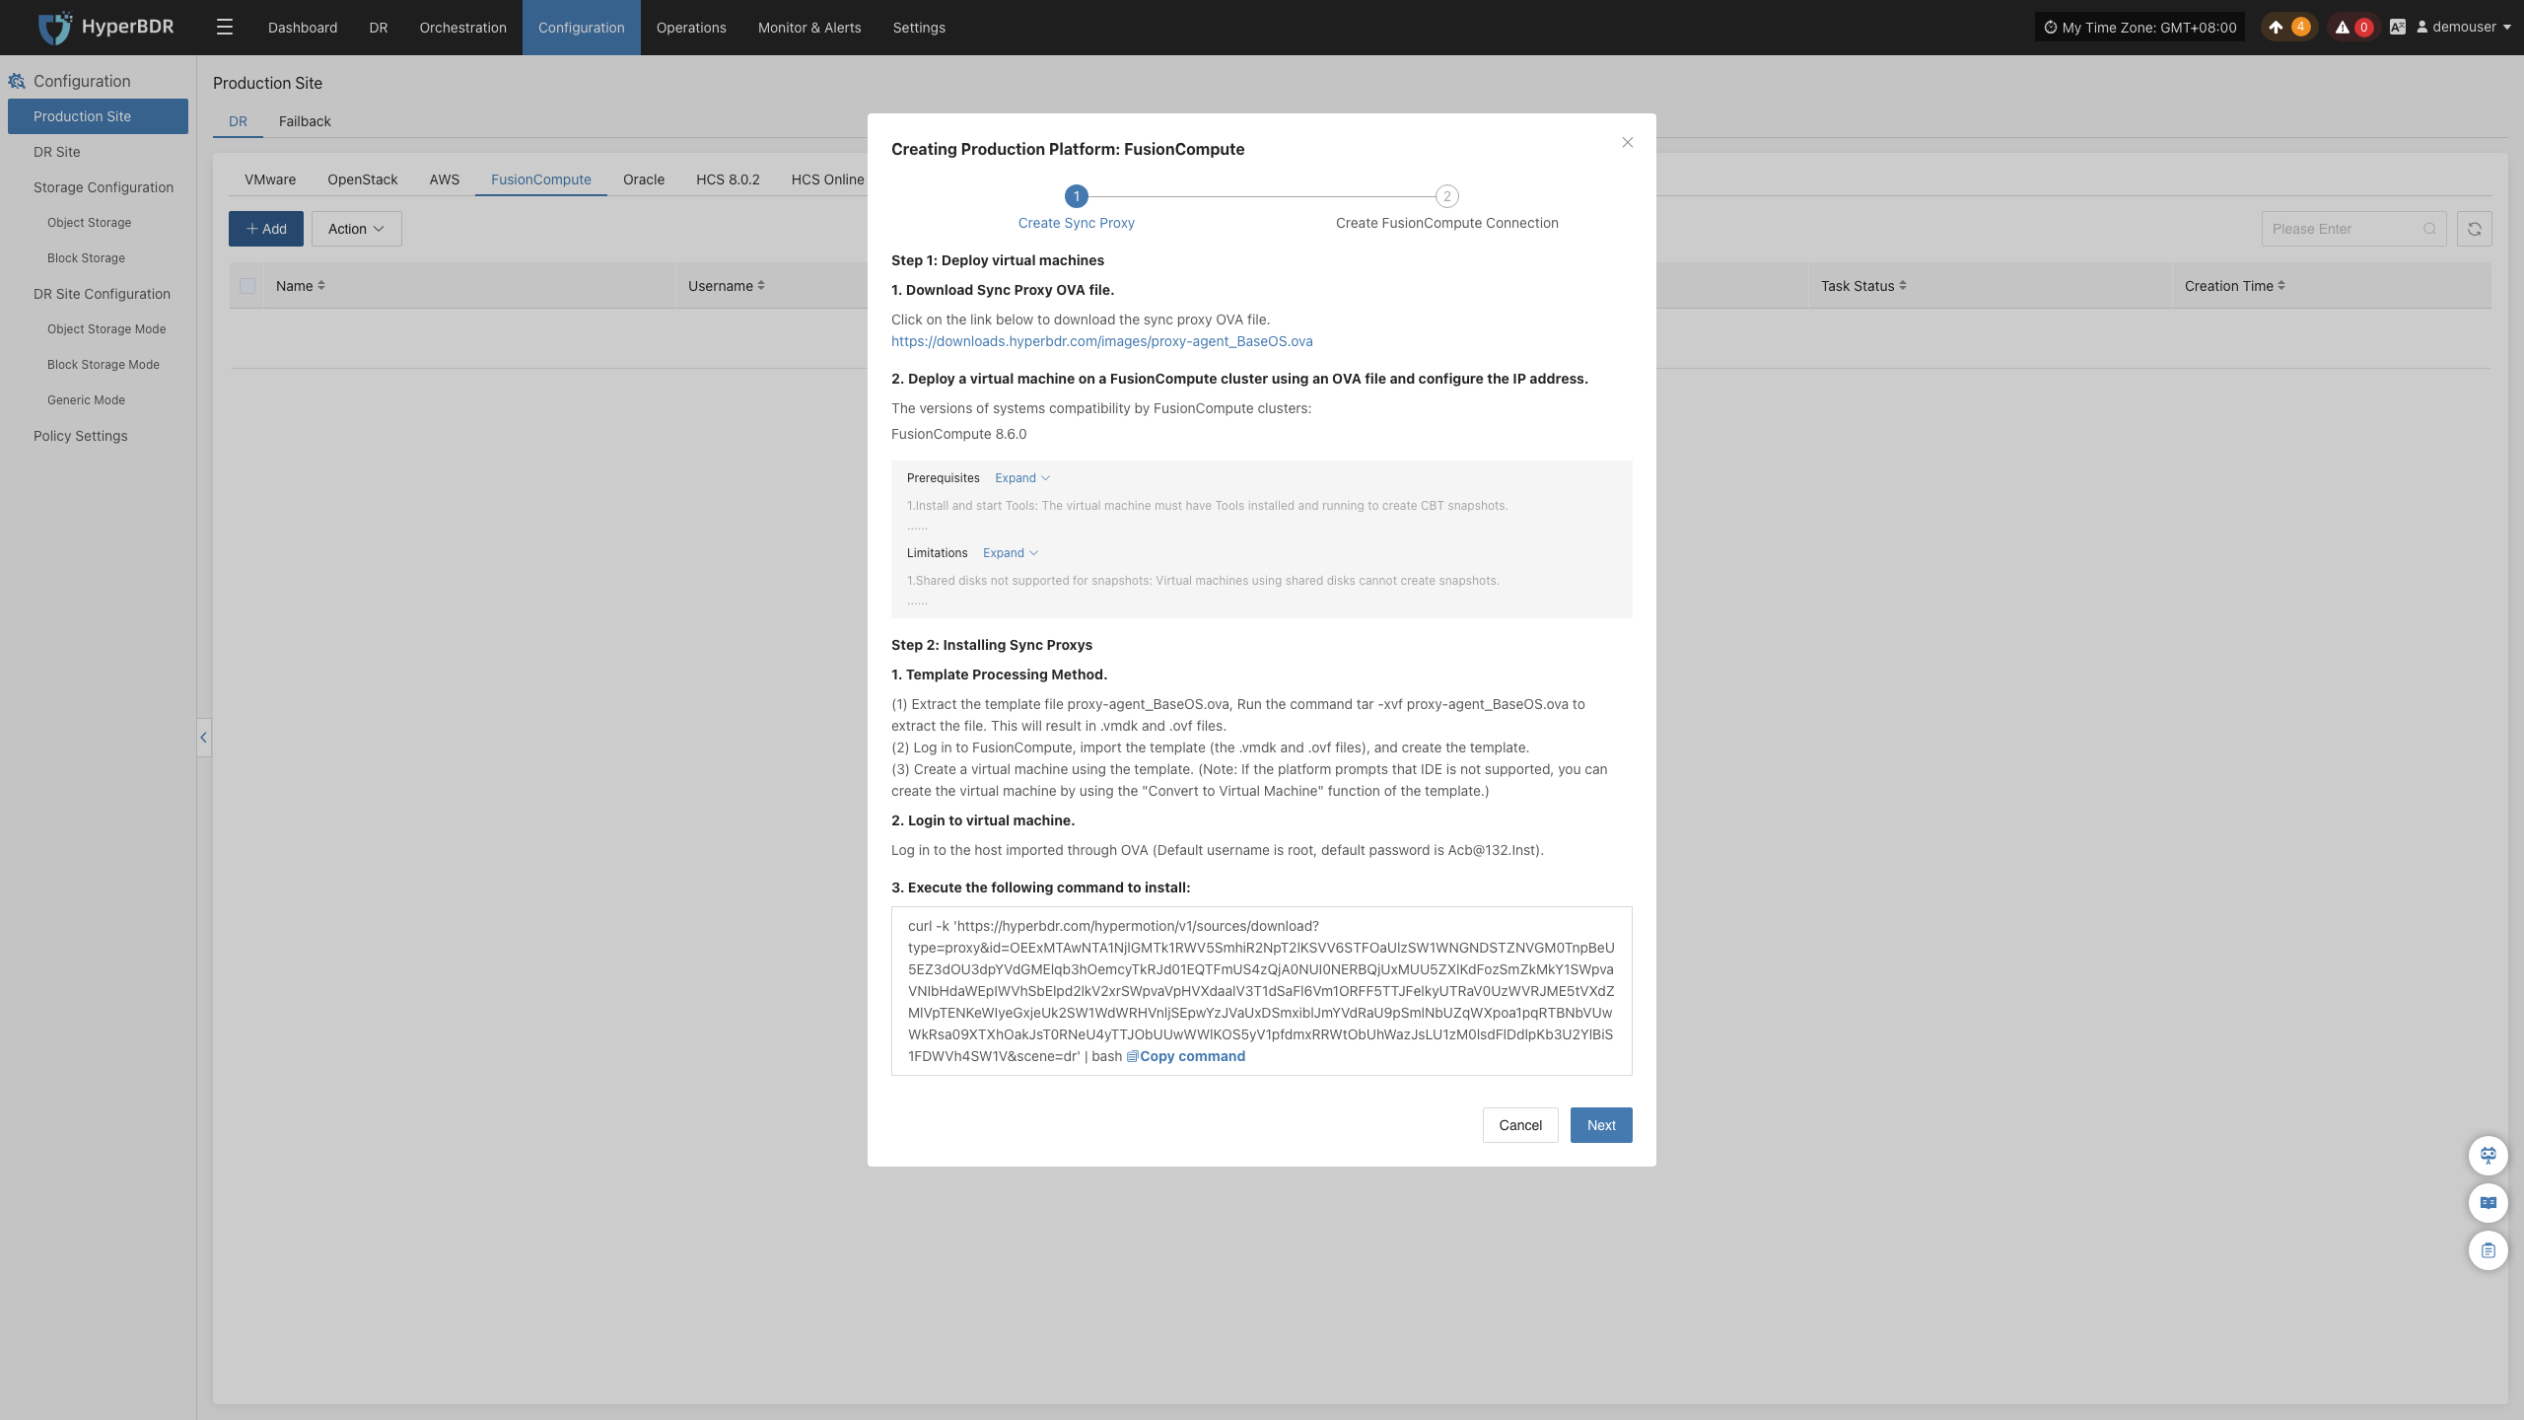Switch to the AWS tab
The height and width of the screenshot is (1420, 2524).
[x=445, y=179]
